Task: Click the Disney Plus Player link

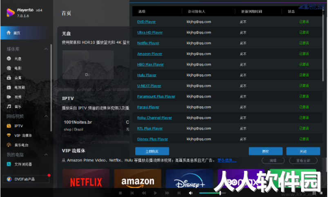Action: (152, 139)
